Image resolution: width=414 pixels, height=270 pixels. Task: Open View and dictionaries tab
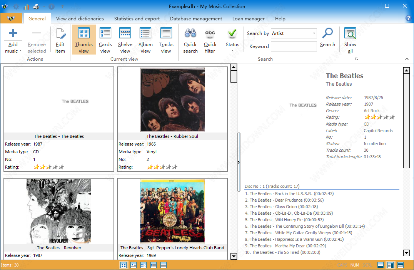80,19
